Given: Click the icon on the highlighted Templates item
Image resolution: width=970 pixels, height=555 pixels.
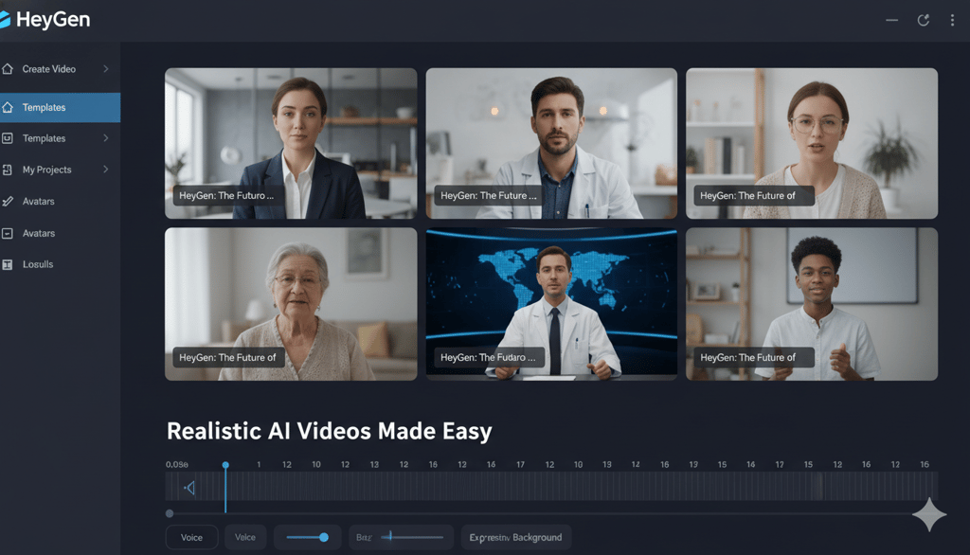Looking at the screenshot, I should click(x=8, y=108).
